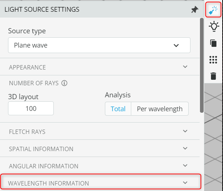Viewport: 223px width, 191px height.
Task: Click the Angular Information heading
Action: coord(44,166)
